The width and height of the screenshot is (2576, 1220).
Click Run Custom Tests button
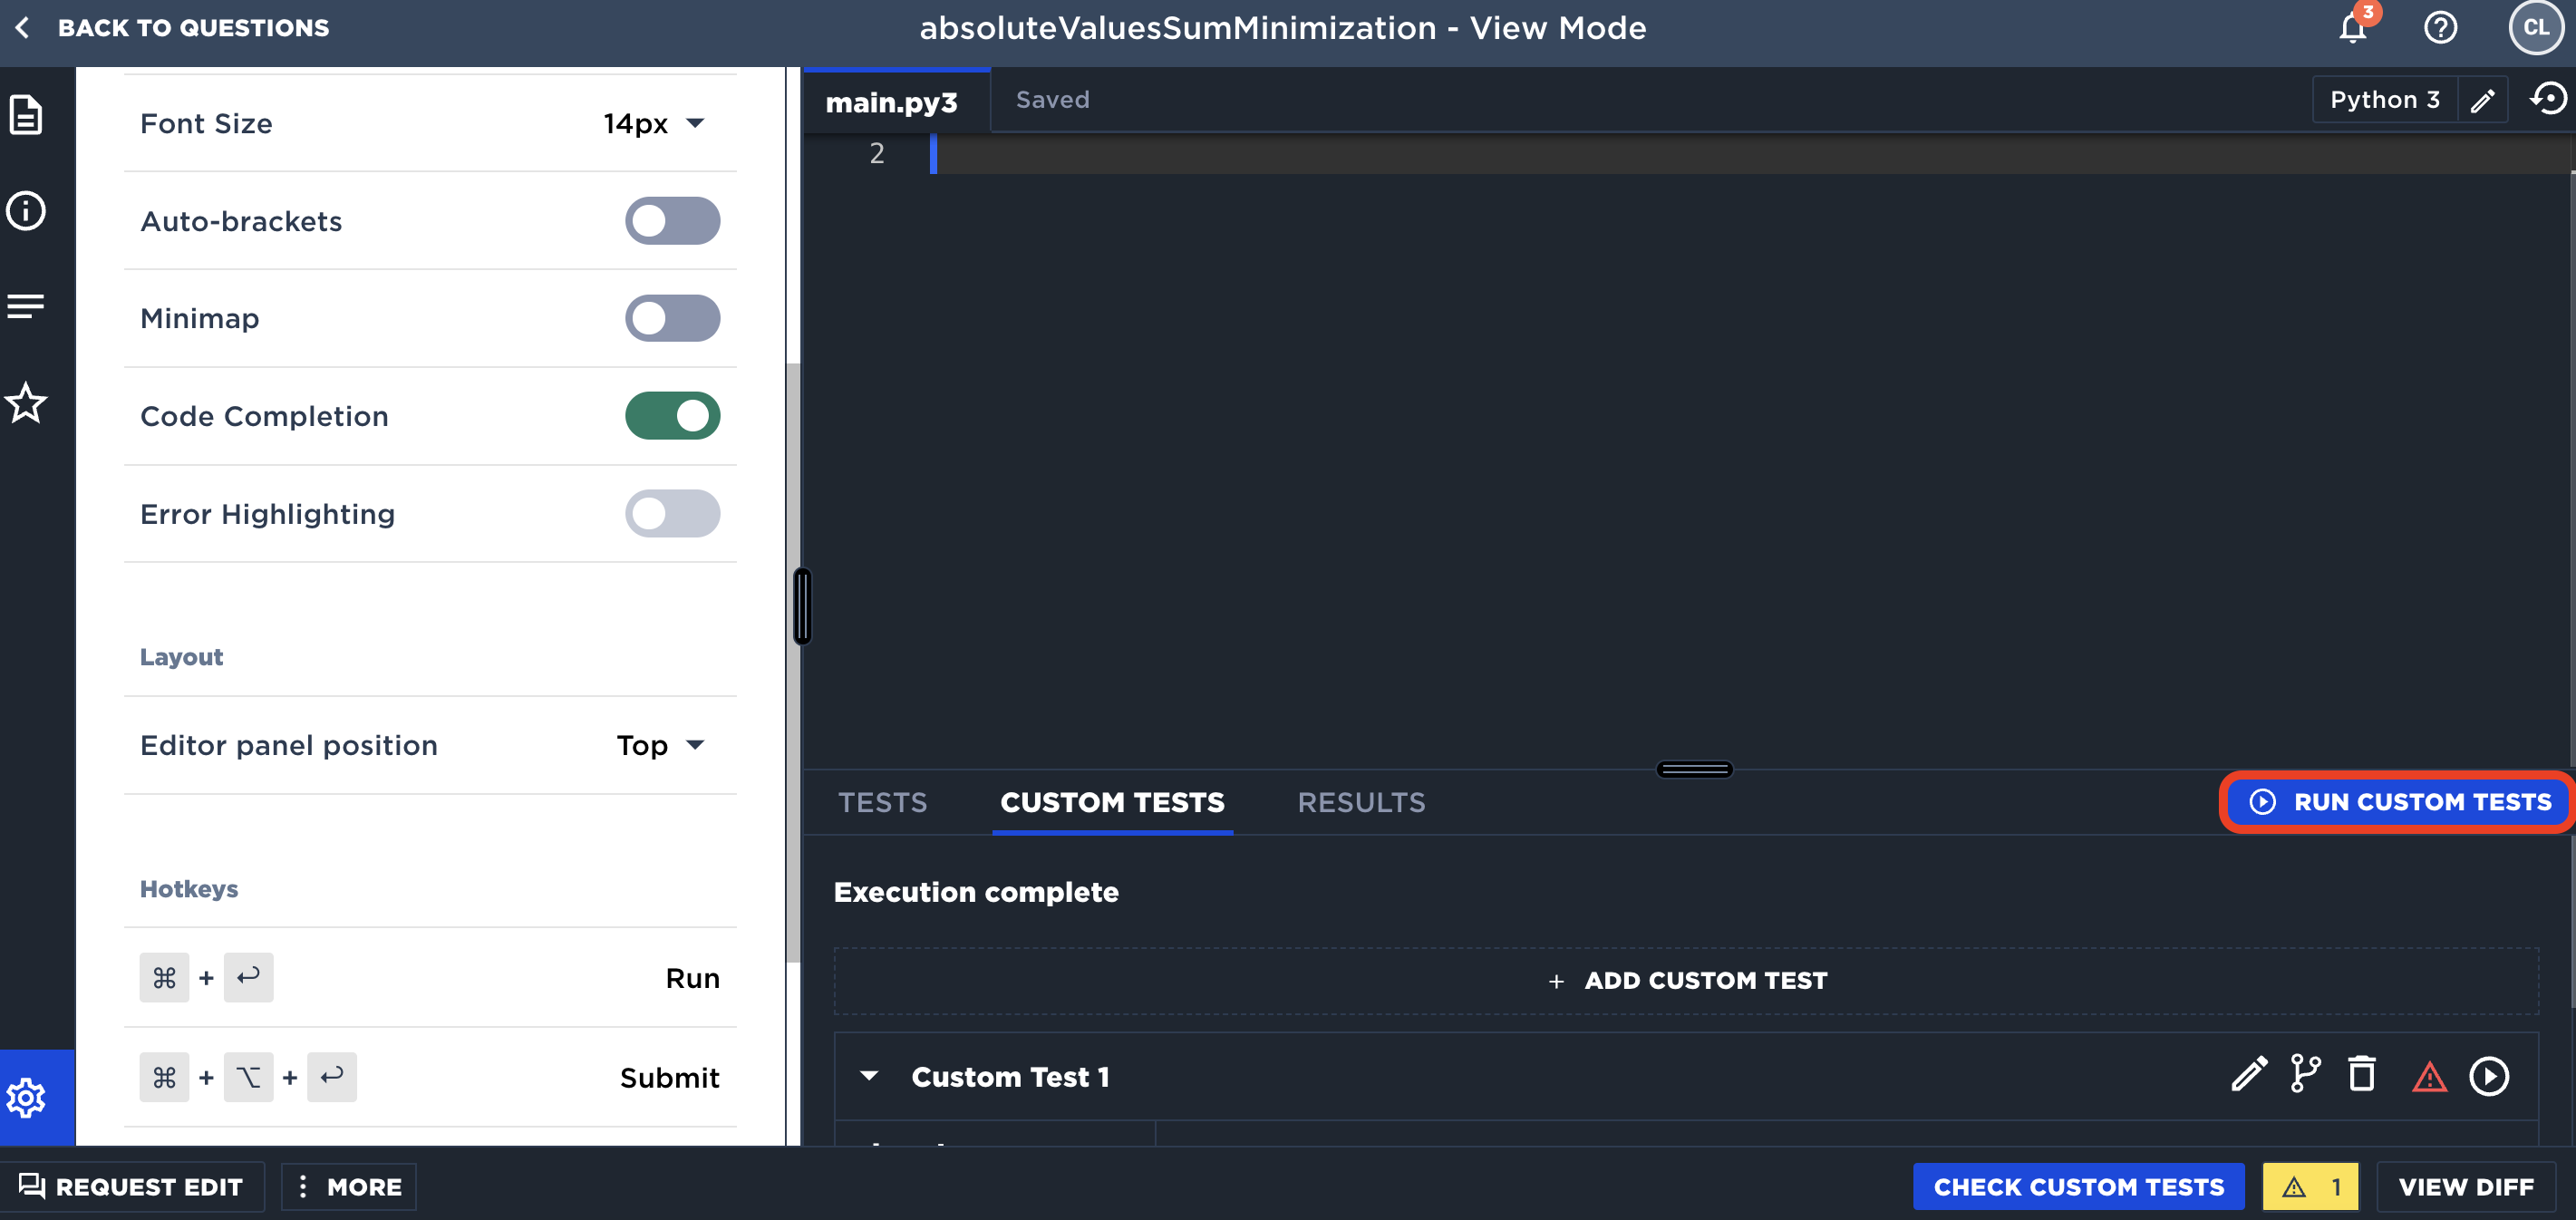pyautogui.click(x=2401, y=802)
